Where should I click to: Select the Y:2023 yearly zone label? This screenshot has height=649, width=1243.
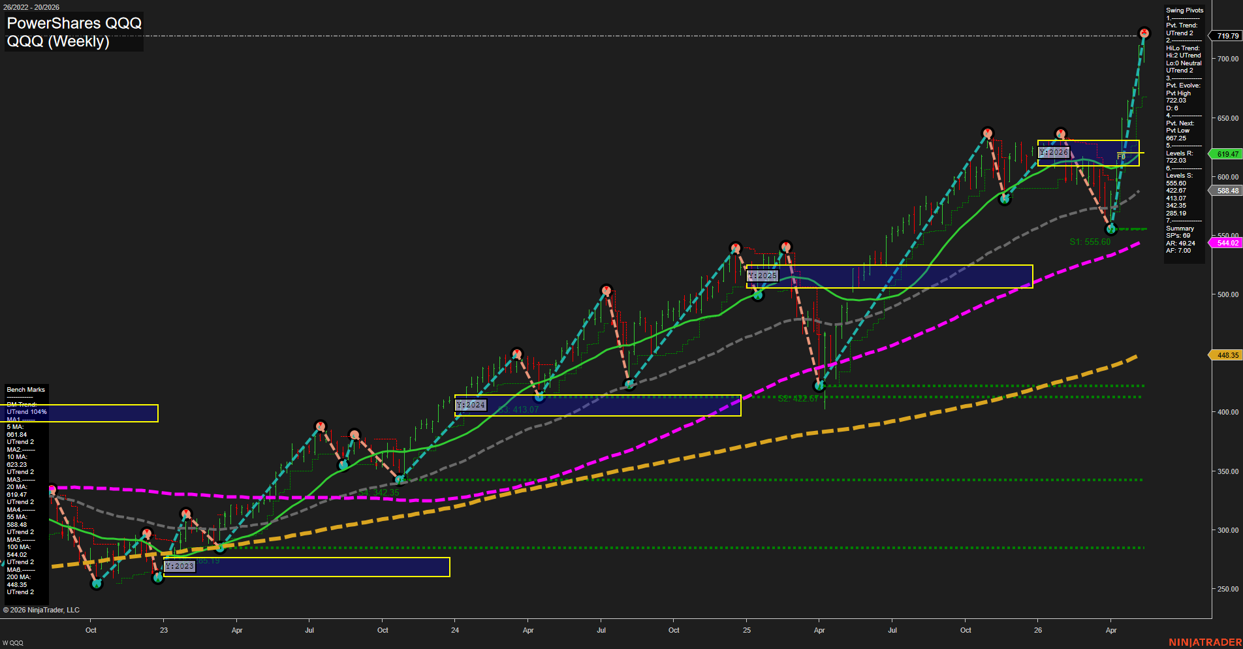(x=180, y=566)
